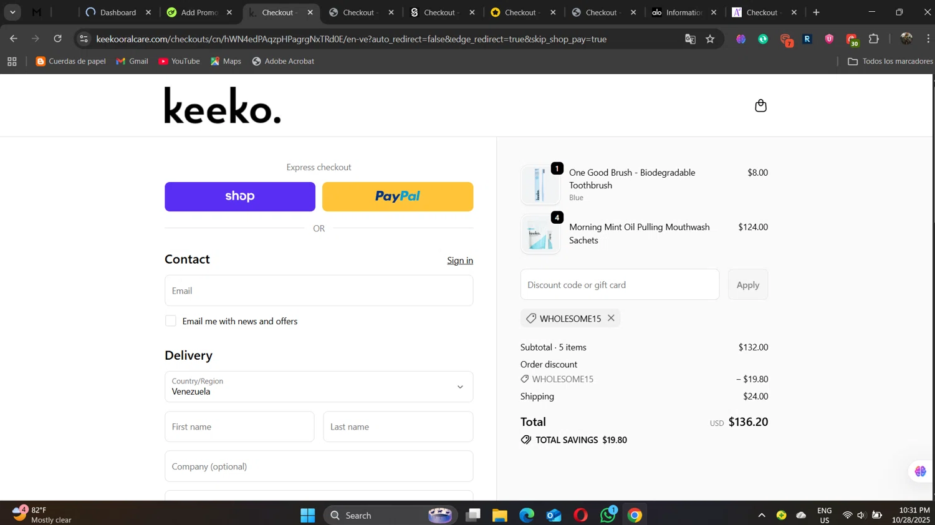Screen dimensions: 935x525
Task: Click the Apply discount button
Action: [x=748, y=284]
